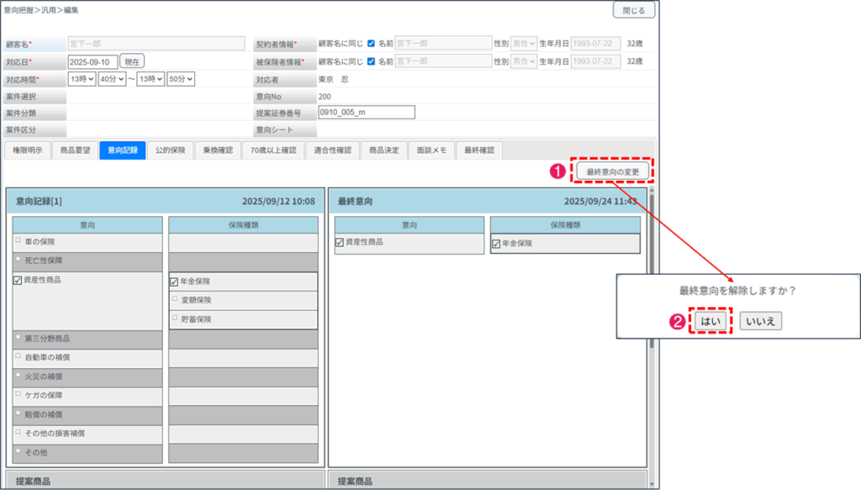Confirm the dialog with はい

point(710,321)
